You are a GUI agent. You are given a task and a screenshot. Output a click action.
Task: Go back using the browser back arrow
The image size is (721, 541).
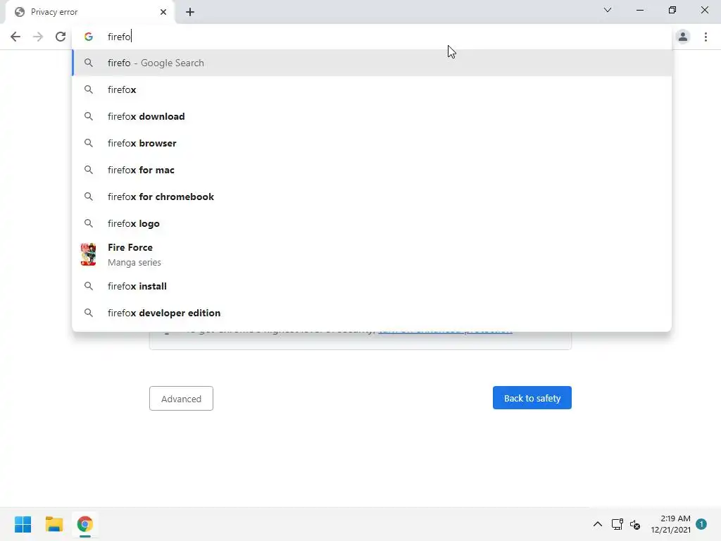point(15,37)
